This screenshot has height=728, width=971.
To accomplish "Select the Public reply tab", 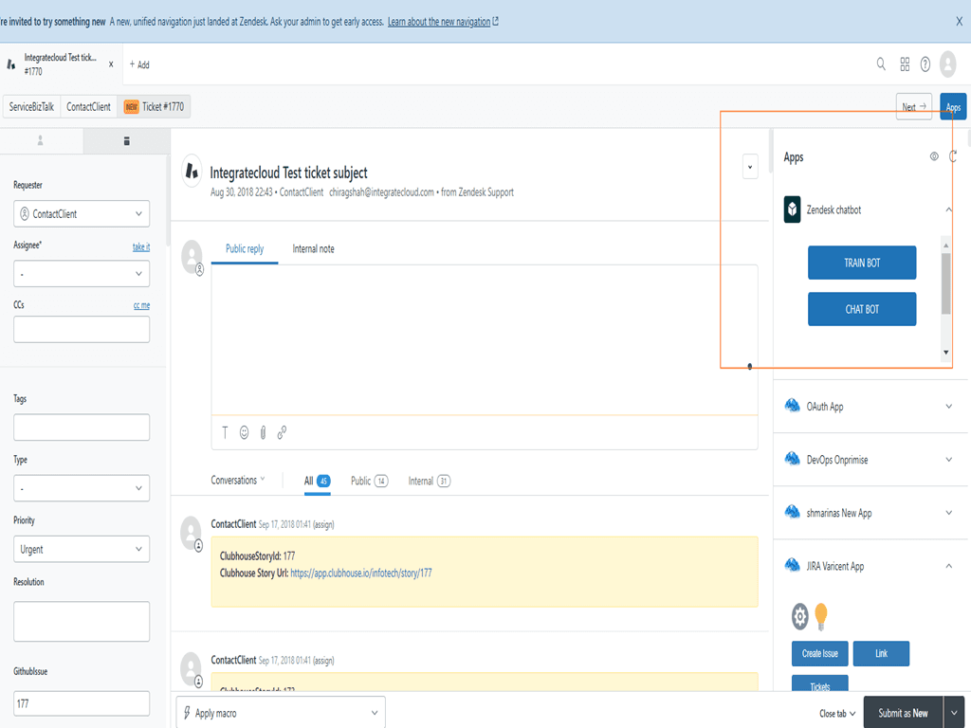I will [x=245, y=249].
